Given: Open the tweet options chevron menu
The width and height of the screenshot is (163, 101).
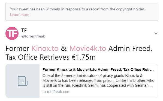Looking at the screenshot, I should pyautogui.click(x=156, y=33).
